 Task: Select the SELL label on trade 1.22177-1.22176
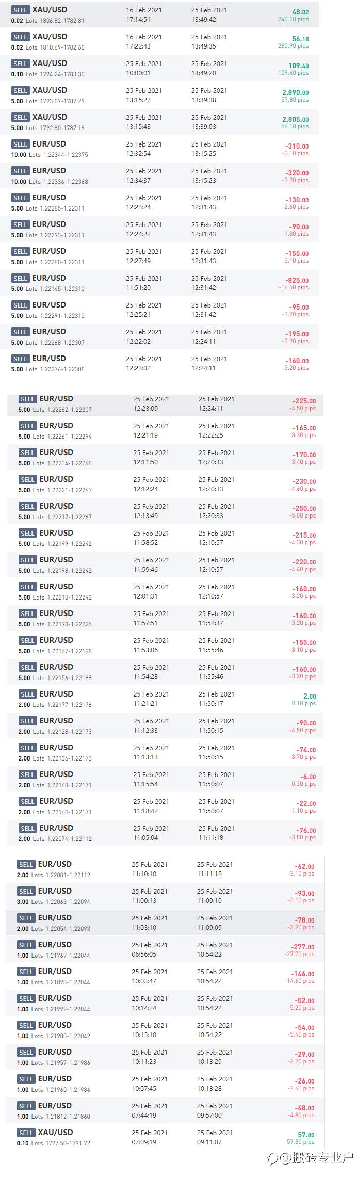click(28, 694)
